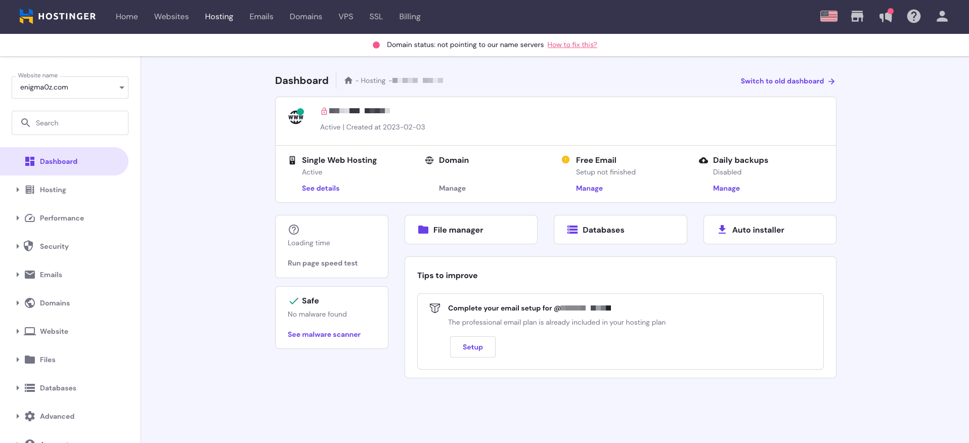The height and width of the screenshot is (443, 969).
Task: Click the Dashboard sidebar icon
Action: point(30,161)
